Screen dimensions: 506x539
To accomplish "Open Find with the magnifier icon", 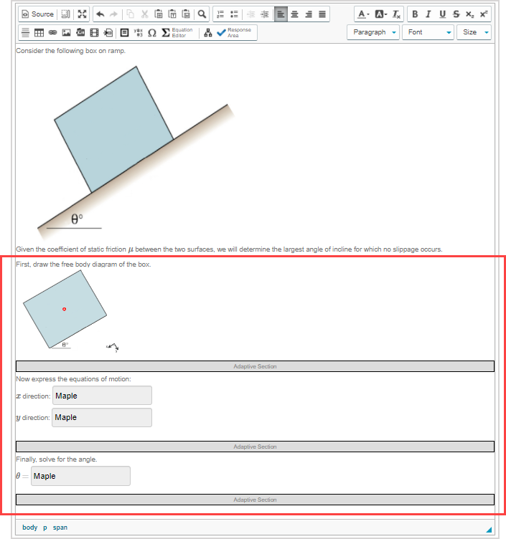I will [x=202, y=14].
